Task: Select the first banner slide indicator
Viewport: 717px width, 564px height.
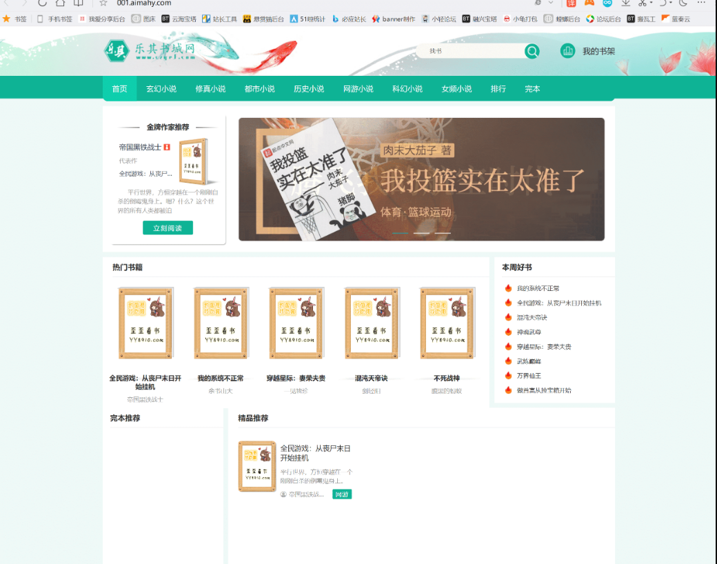Action: click(x=400, y=233)
